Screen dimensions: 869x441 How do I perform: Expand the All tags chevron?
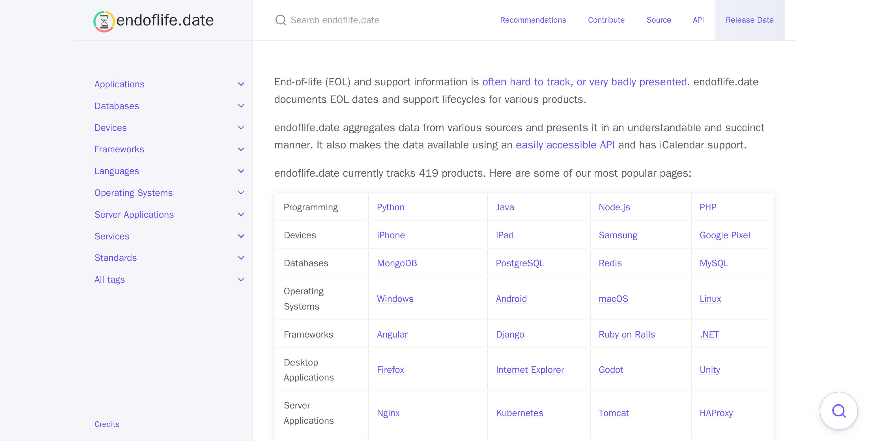tap(241, 280)
